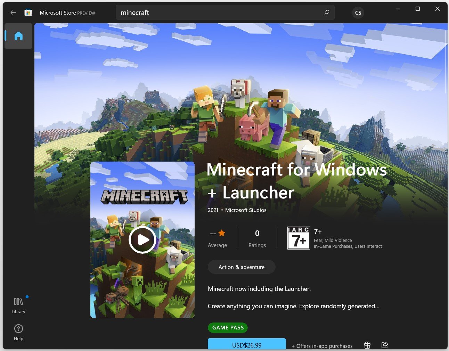Maximize the Microsoft Store window
The image size is (449, 351).
tap(418, 9)
